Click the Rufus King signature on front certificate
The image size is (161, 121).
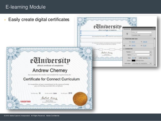pyautogui.click(x=49, y=98)
